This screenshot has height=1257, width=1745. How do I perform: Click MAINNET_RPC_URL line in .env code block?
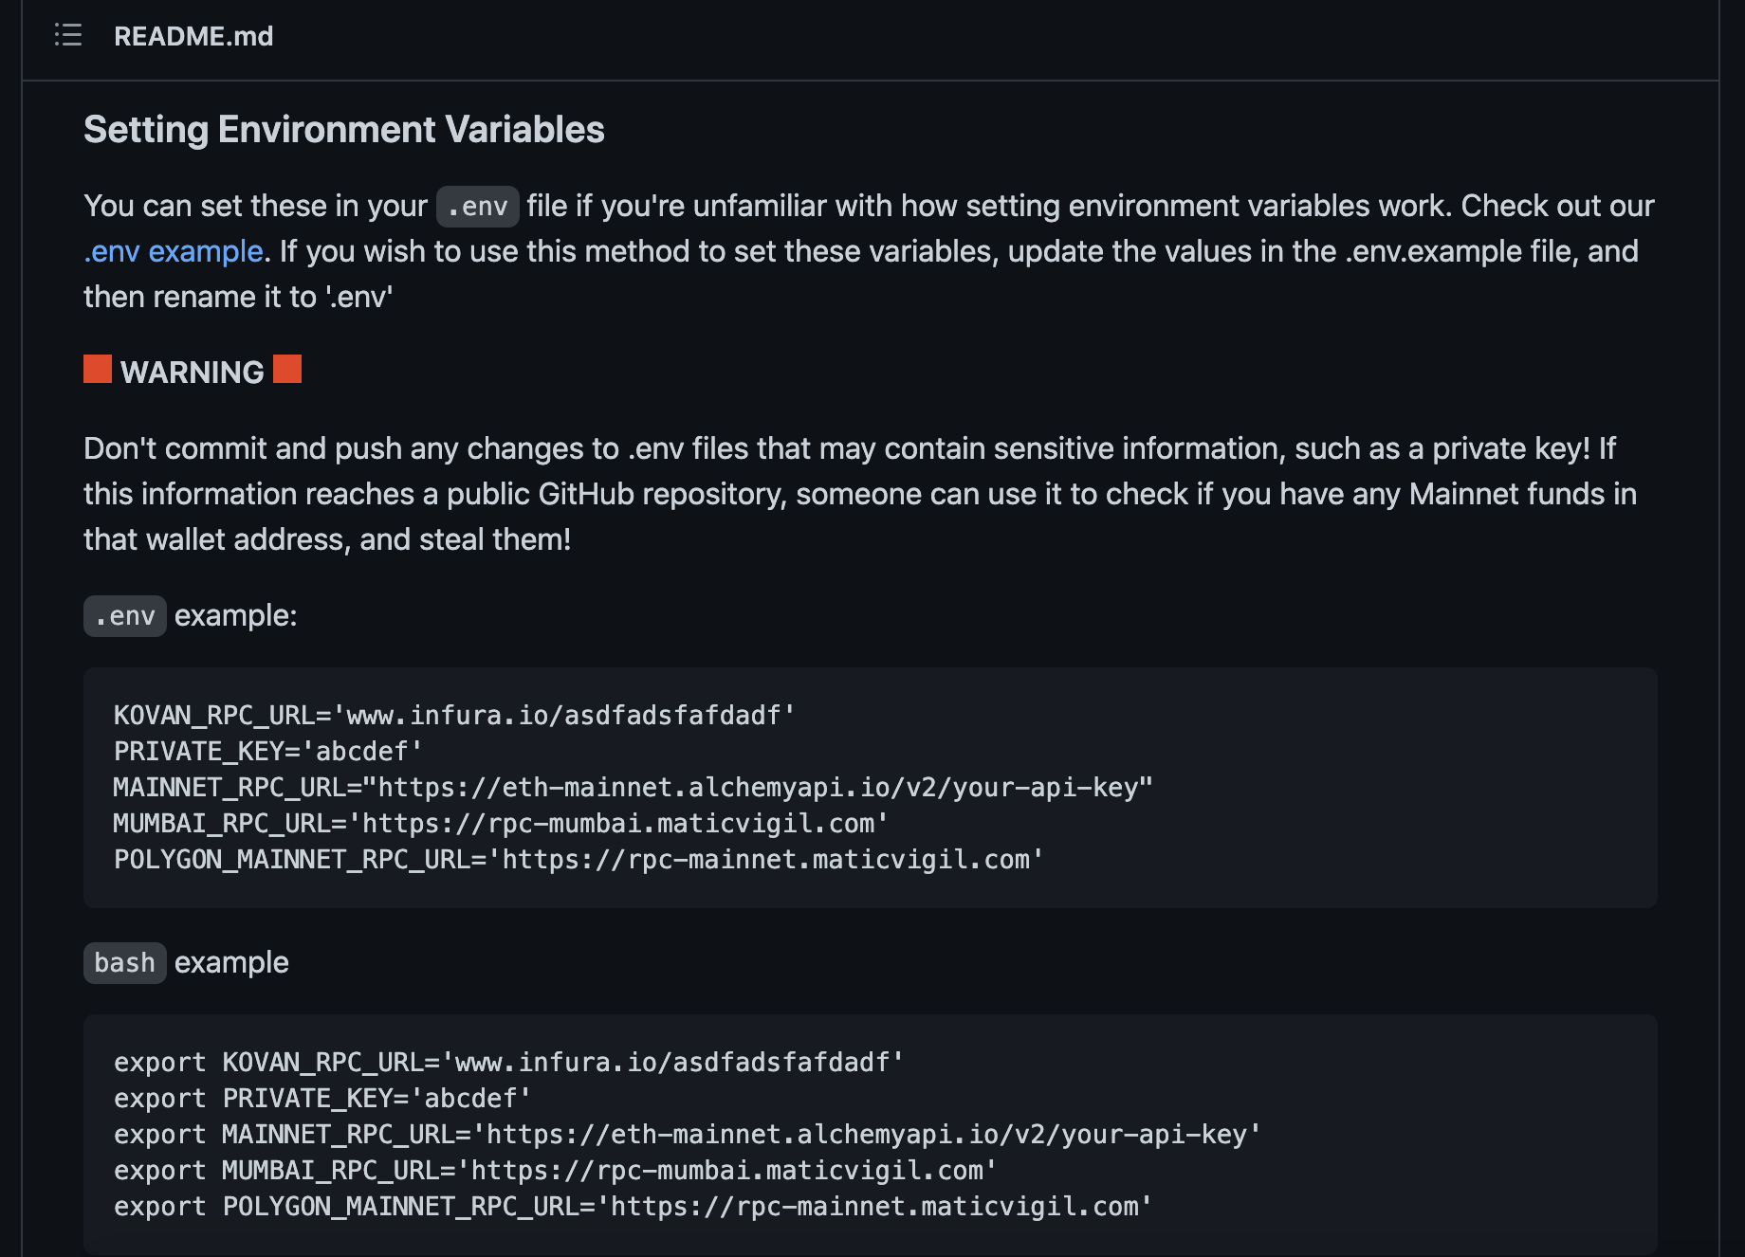[x=633, y=787]
